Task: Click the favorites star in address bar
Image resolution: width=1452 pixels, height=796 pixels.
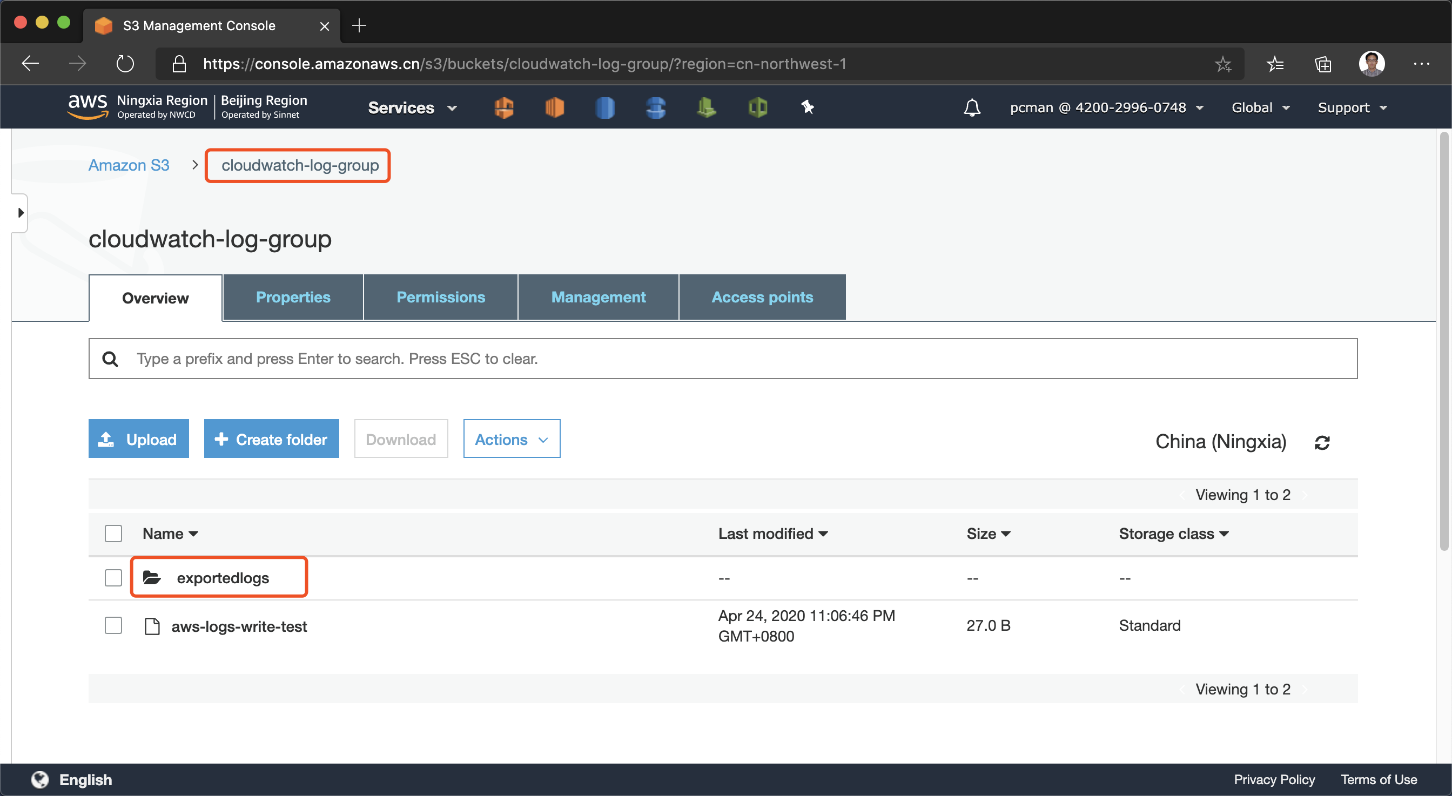Action: click(1222, 64)
